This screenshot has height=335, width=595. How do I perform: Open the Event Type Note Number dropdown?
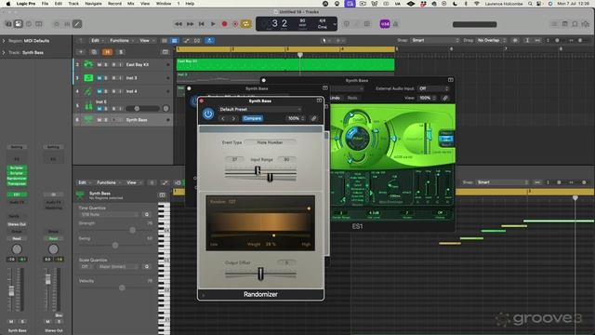(270, 142)
